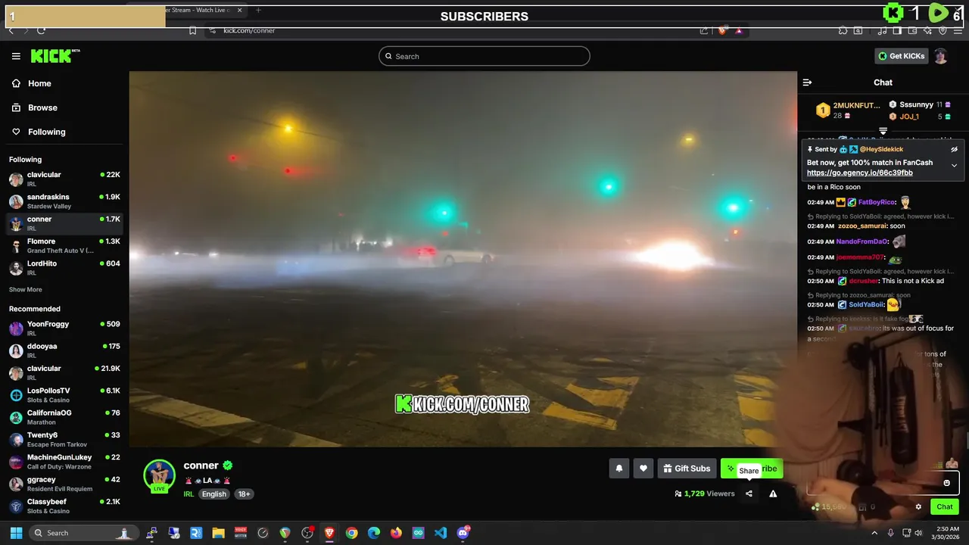Click the IRL category link

click(189, 494)
